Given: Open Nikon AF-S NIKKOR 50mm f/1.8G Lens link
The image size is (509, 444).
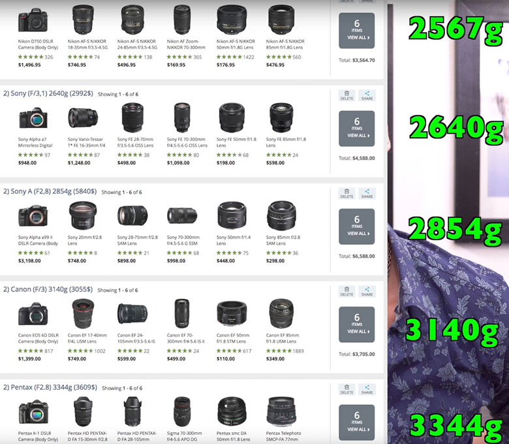Looking at the screenshot, I should 236,44.
